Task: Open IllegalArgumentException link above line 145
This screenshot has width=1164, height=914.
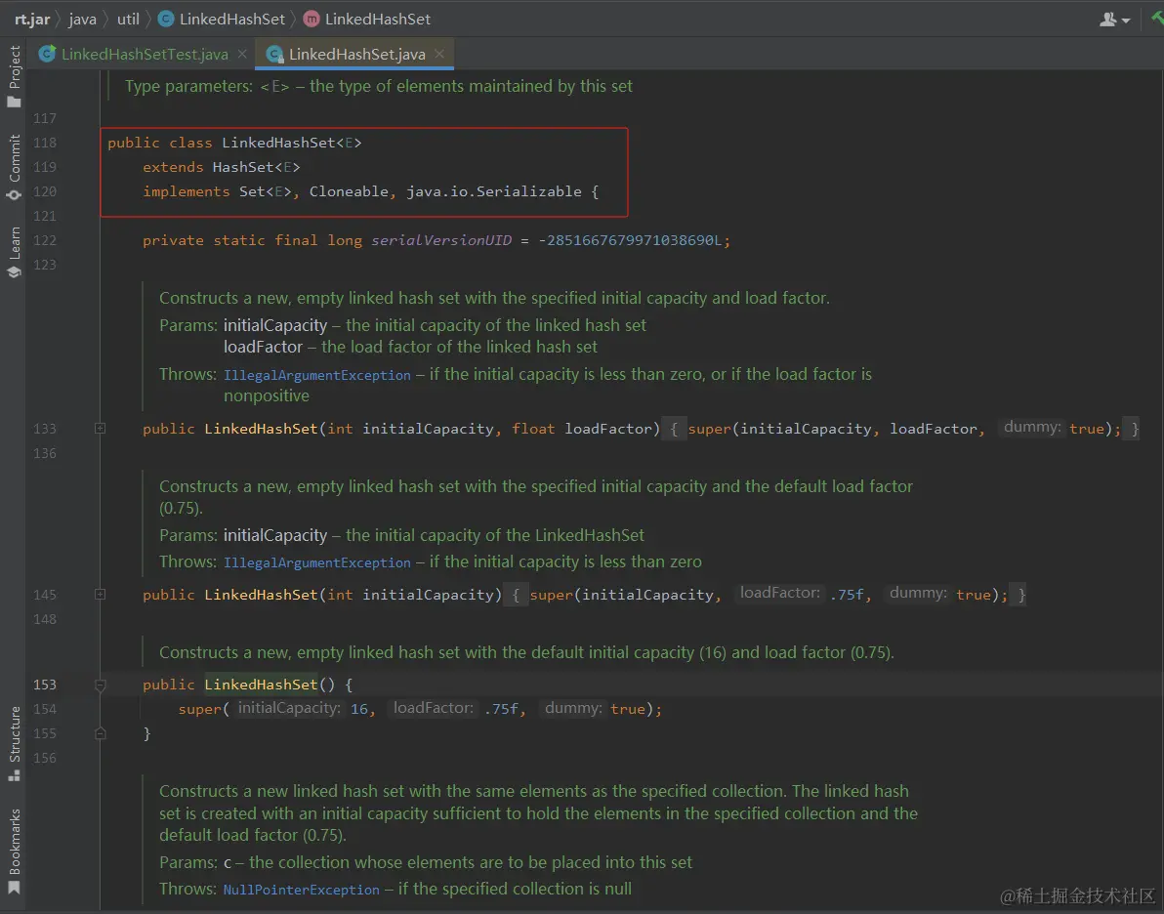Action: pos(317,562)
